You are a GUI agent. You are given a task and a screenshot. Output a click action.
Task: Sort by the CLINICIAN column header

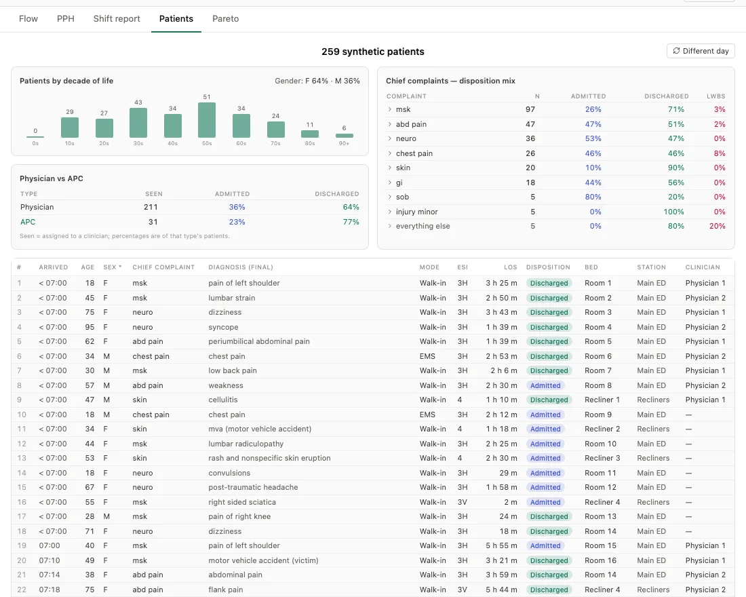[703, 267]
